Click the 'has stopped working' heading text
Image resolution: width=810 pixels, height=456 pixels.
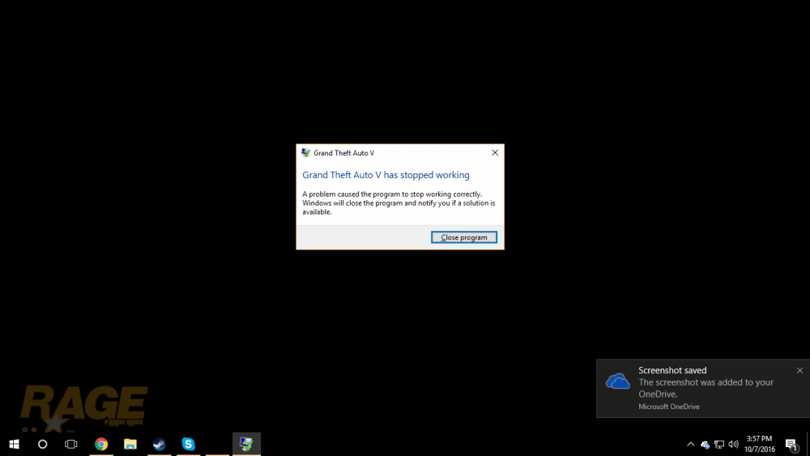386,175
